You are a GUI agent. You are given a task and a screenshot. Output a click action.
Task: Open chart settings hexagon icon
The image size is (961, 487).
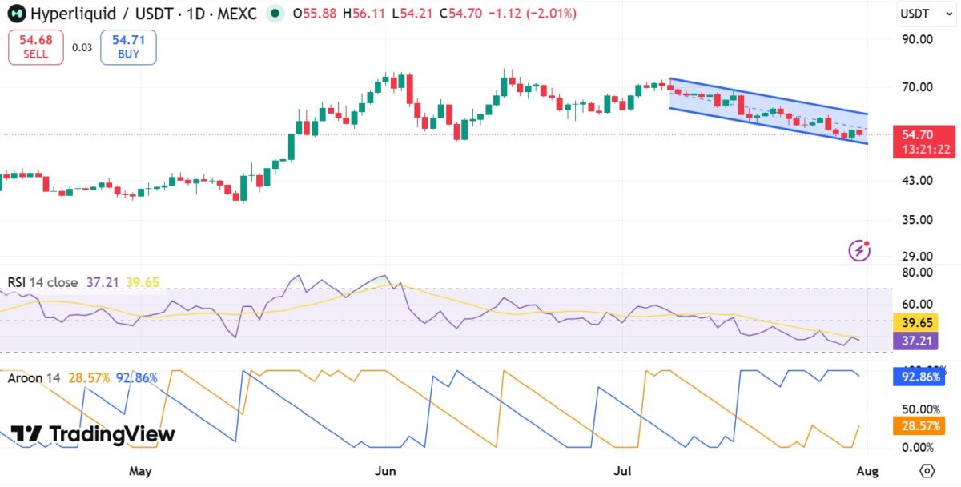(927, 470)
